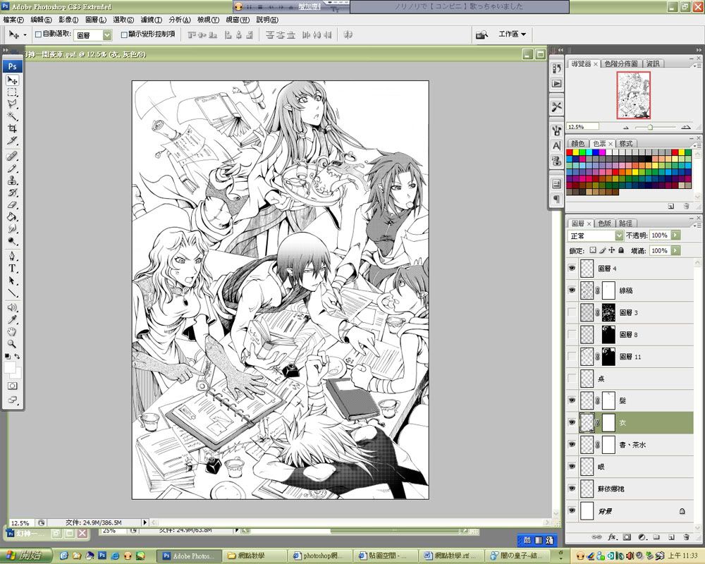705x564 pixels.
Task: Select the Dodge tool
Action: [x=12, y=241]
